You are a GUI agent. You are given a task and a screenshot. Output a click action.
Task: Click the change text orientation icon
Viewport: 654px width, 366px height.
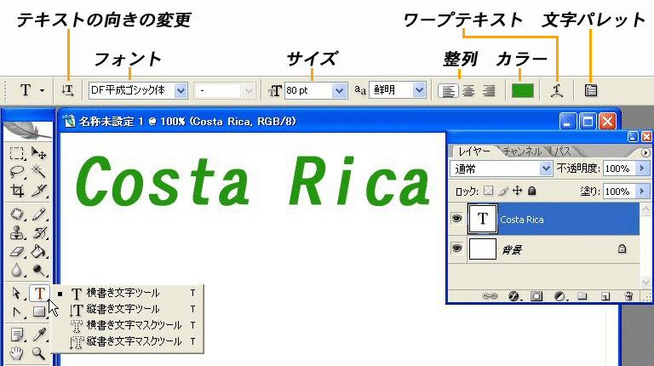click(x=68, y=90)
